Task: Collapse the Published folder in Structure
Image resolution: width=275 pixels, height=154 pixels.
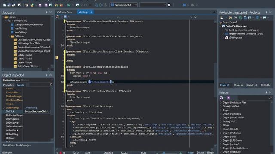Action: coord(9,36)
